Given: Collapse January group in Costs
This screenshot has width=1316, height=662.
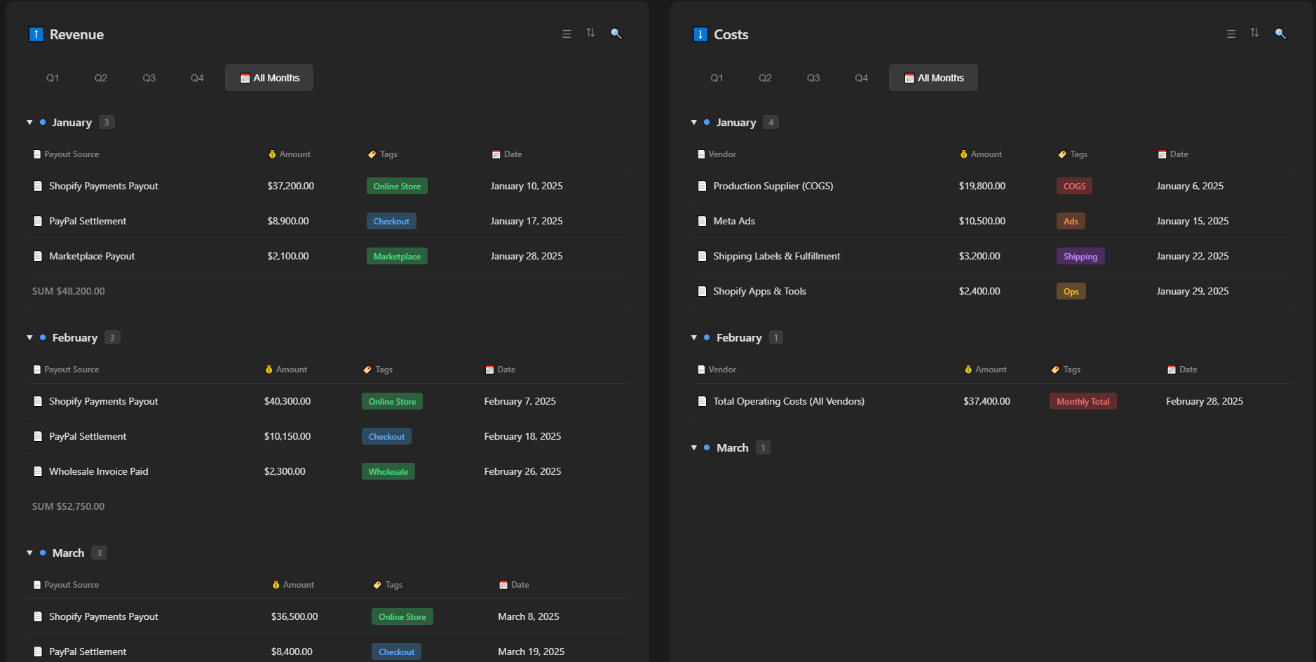Looking at the screenshot, I should point(693,122).
